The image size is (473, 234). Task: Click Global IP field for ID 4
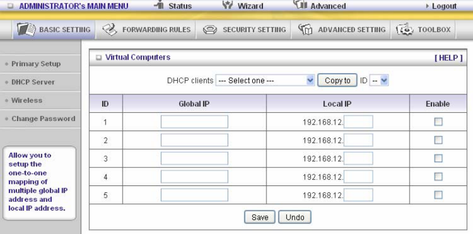point(194,177)
